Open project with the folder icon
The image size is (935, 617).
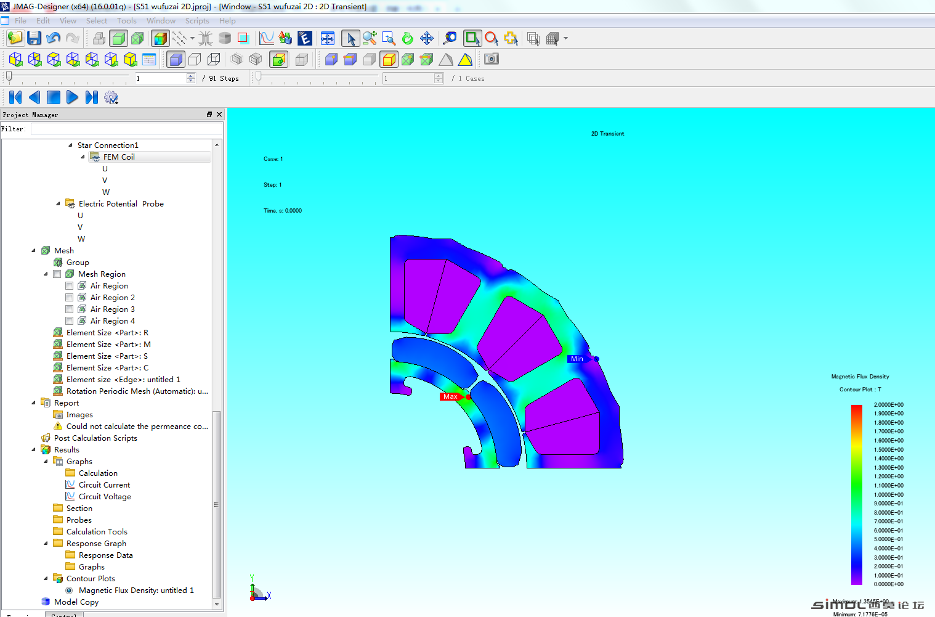coord(15,38)
